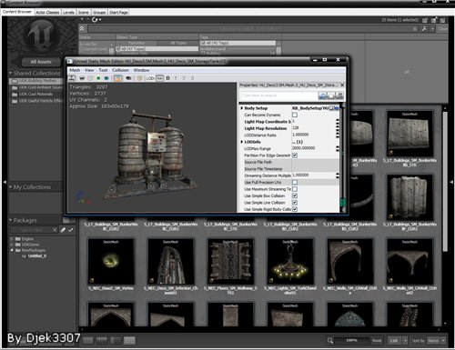Open Tool menu in Static Mesh Editor
The image size is (455, 350).
coord(103,70)
